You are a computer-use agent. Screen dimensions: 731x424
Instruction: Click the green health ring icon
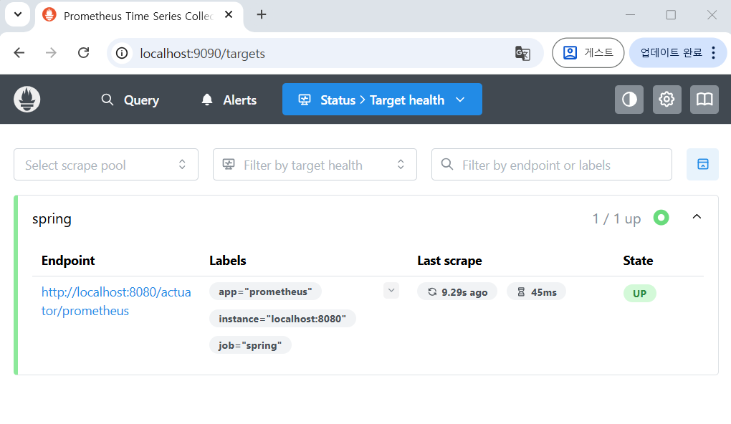(x=661, y=218)
